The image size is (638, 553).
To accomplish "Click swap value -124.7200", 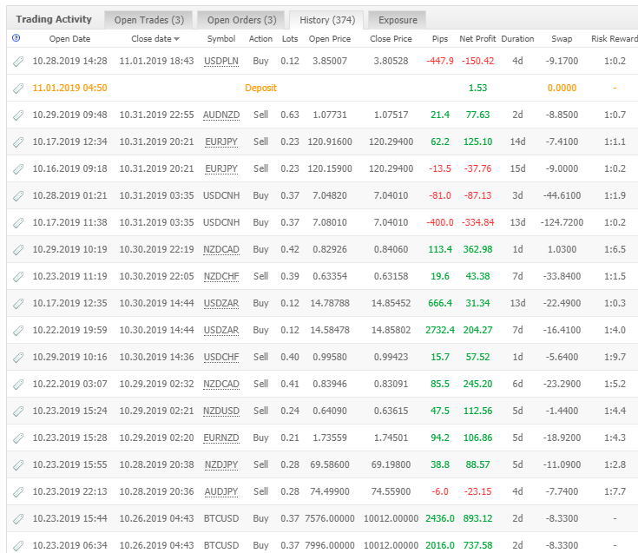I will click(562, 222).
